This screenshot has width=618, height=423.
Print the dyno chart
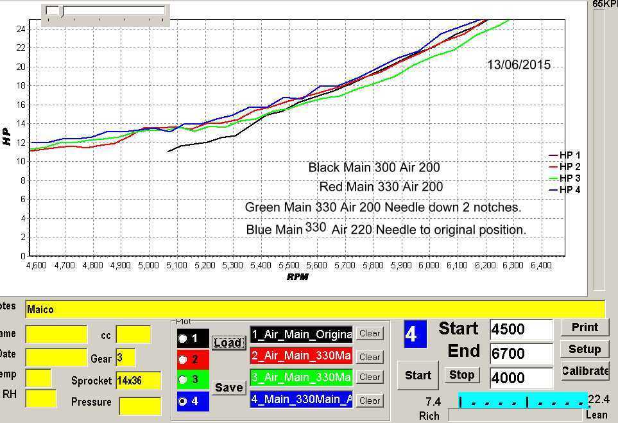pyautogui.click(x=585, y=327)
